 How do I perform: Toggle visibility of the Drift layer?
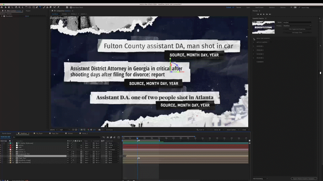1,147
